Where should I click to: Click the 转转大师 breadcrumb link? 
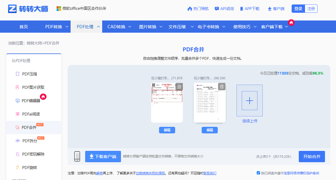click(34, 43)
